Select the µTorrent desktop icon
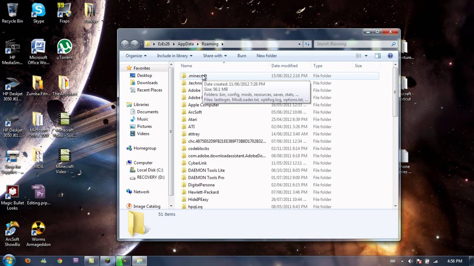474x266 pixels. 64,49
